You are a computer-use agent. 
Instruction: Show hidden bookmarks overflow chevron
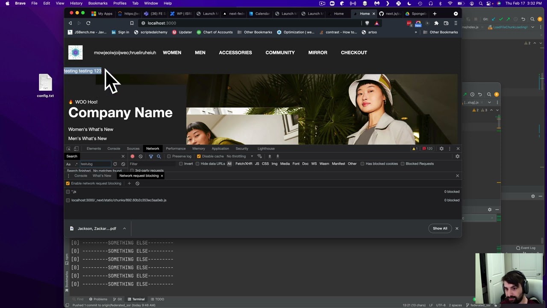click(x=416, y=32)
